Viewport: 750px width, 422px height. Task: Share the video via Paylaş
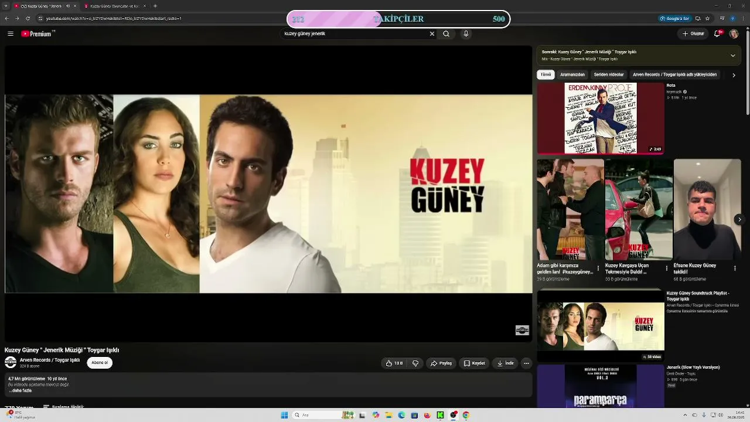[441, 363]
